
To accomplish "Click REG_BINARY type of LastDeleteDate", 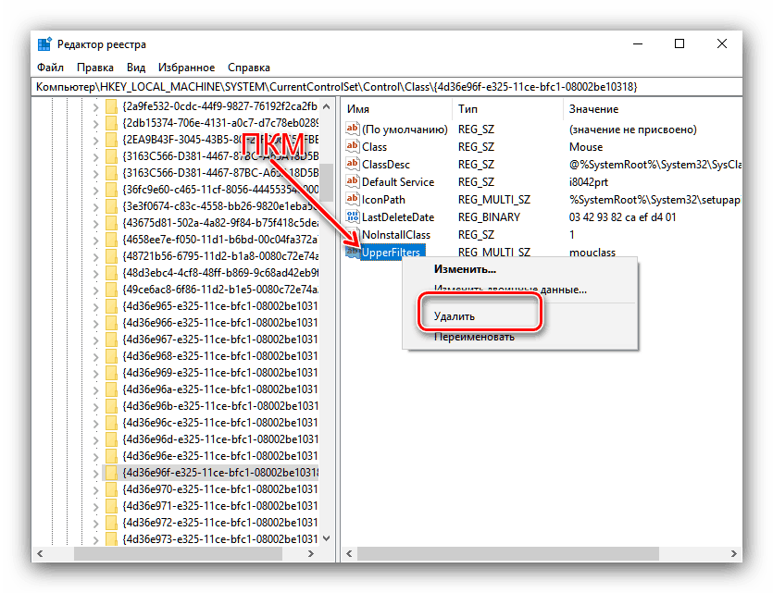I will 489,217.
